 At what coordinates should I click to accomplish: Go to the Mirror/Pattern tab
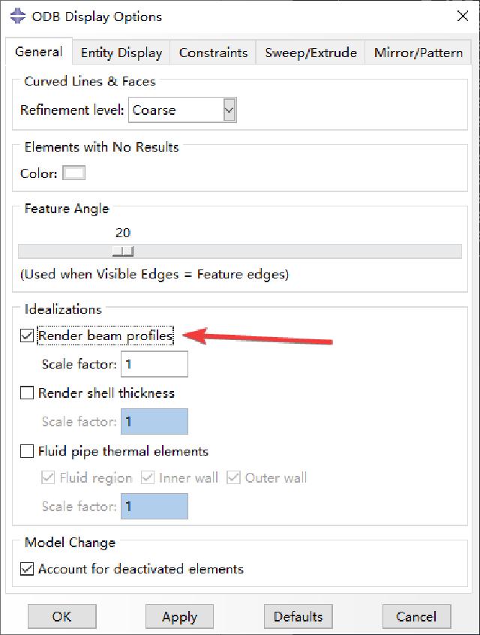click(418, 53)
